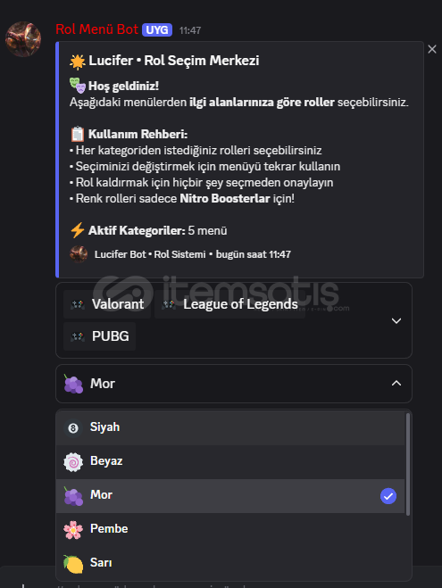Select the Siyah color role option
This screenshot has width=442, height=588.
point(230,427)
